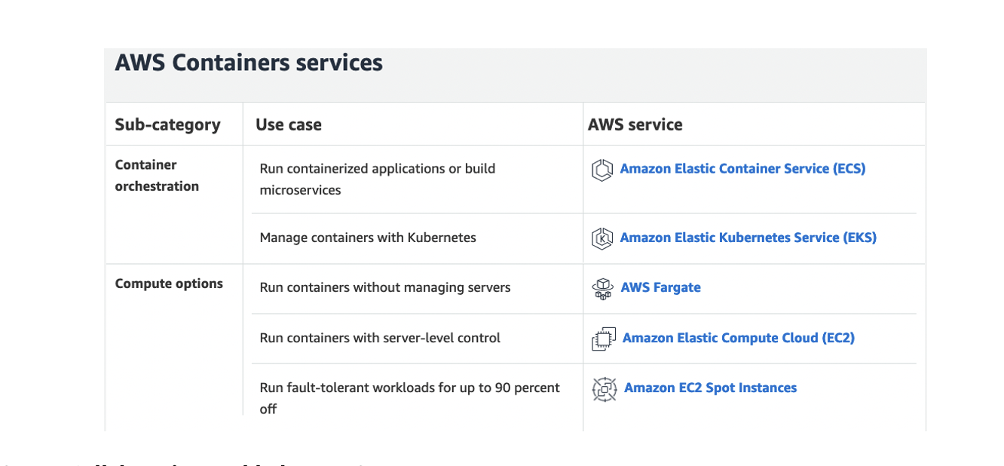Click the "AWS Containers services" table title
This screenshot has width=1004, height=466.
click(x=249, y=63)
